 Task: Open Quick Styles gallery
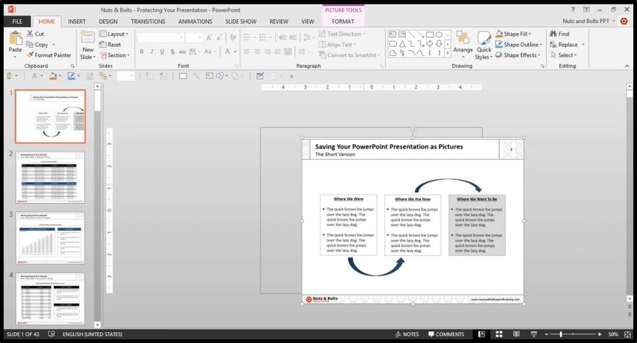coord(484,45)
